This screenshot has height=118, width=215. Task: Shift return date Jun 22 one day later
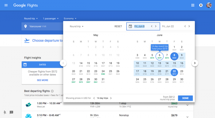[x=189, y=26]
